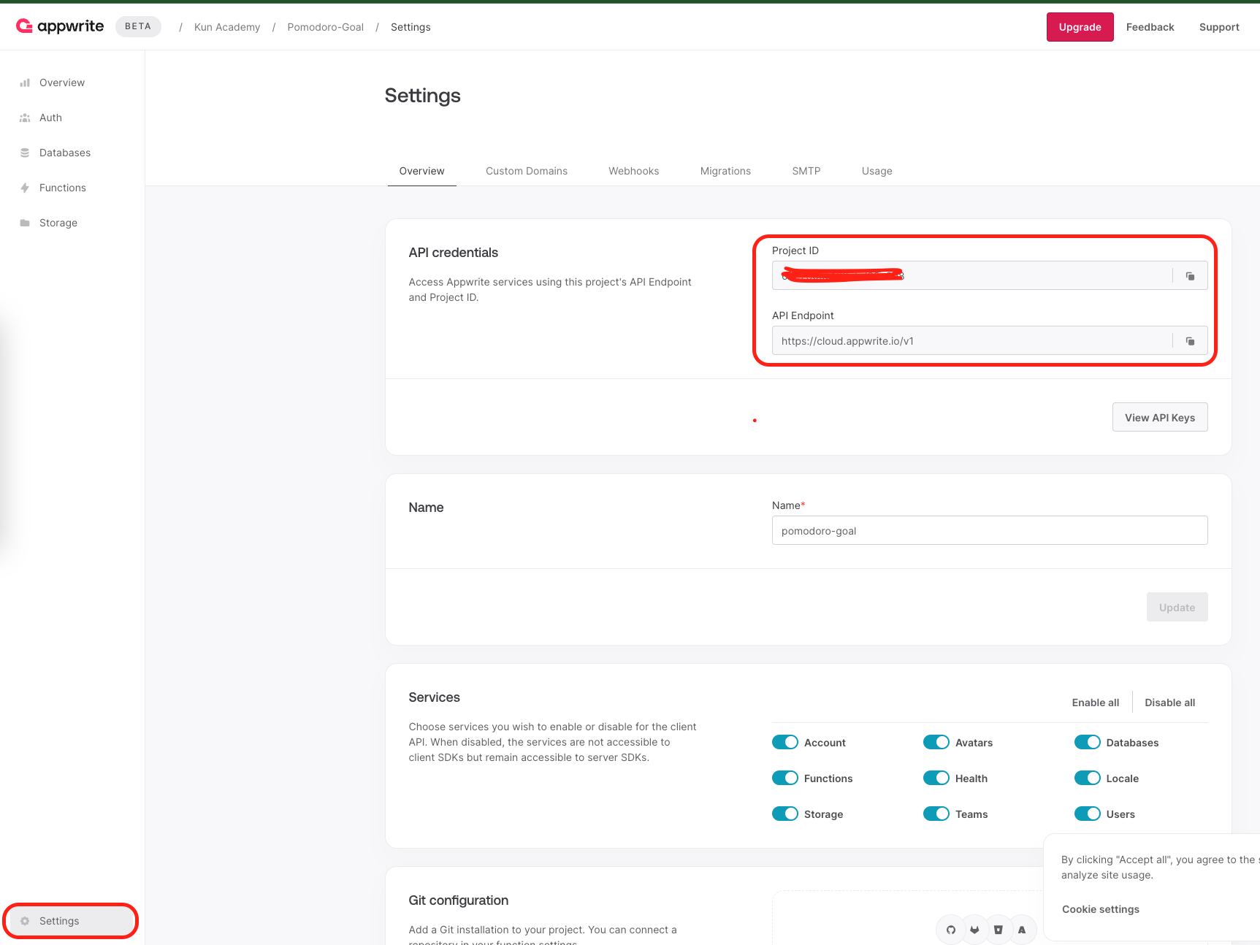Toggle the Account service switch

pos(785,742)
